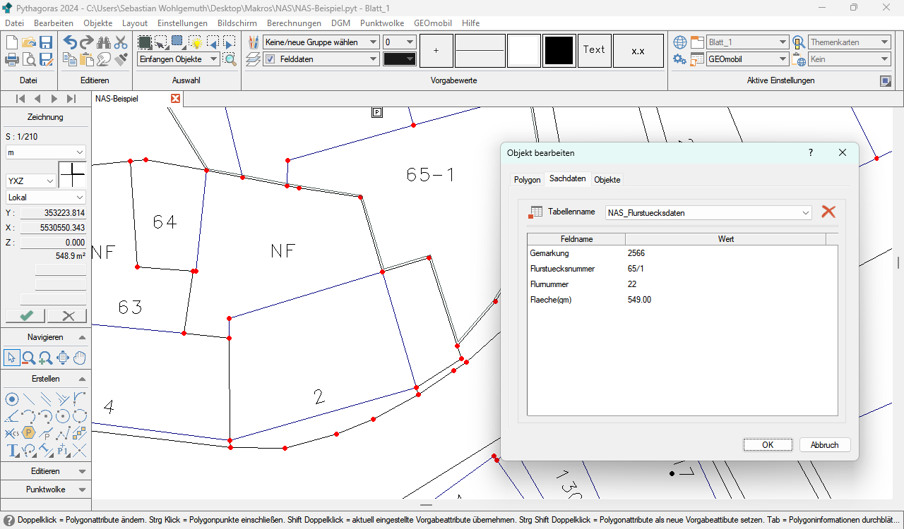This screenshot has height=529, width=904.
Task: Open the Datei menu
Action: (14, 23)
